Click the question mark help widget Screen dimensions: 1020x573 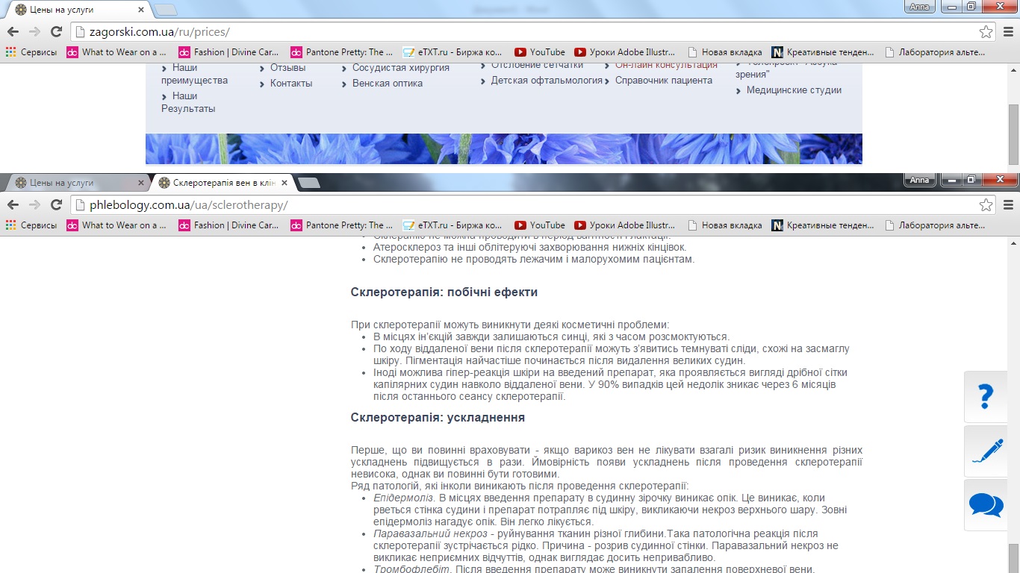986,395
